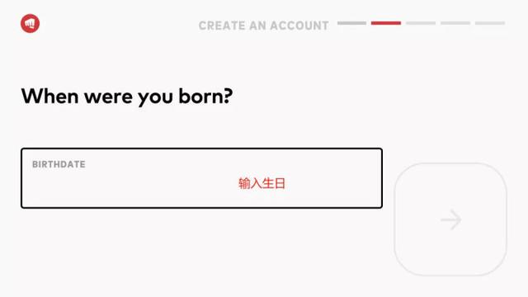Image resolution: width=528 pixels, height=297 pixels.
Task: Click the word you in the heading
Action: point(156,98)
